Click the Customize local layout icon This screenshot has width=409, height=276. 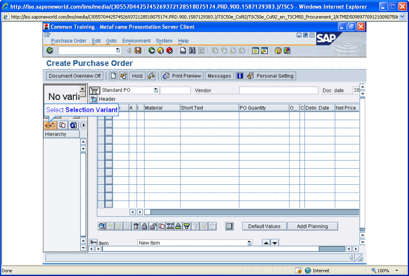coord(287,50)
